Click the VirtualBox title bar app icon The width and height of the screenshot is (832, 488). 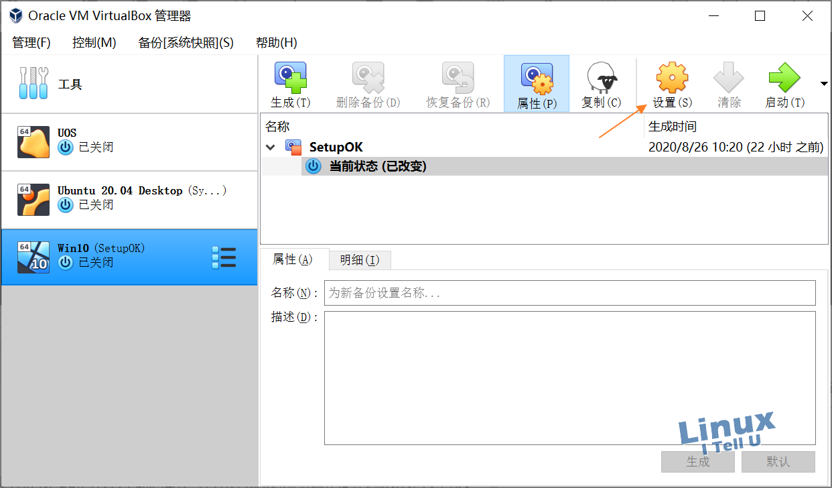(15, 15)
